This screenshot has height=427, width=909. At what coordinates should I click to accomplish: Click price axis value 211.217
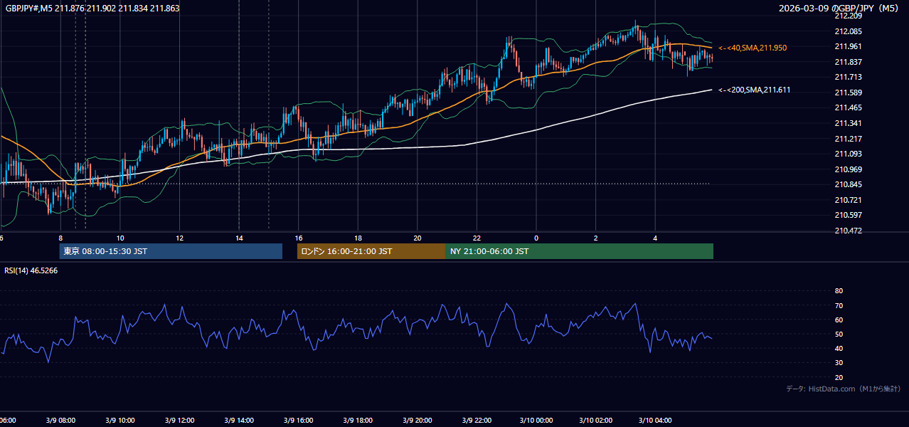point(849,139)
